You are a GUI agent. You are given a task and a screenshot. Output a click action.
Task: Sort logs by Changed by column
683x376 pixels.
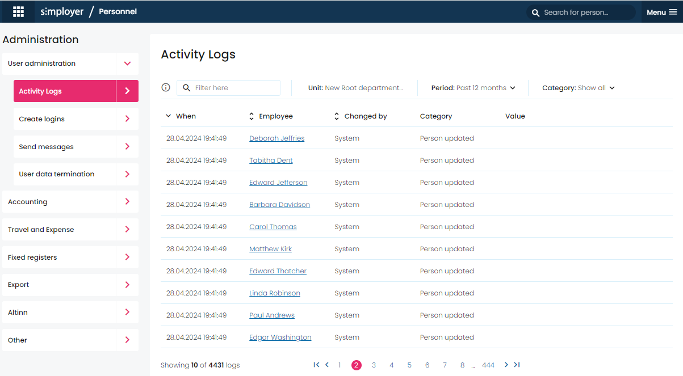coord(361,116)
